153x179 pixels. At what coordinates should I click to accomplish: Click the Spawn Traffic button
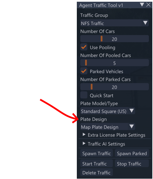(x=96, y=153)
